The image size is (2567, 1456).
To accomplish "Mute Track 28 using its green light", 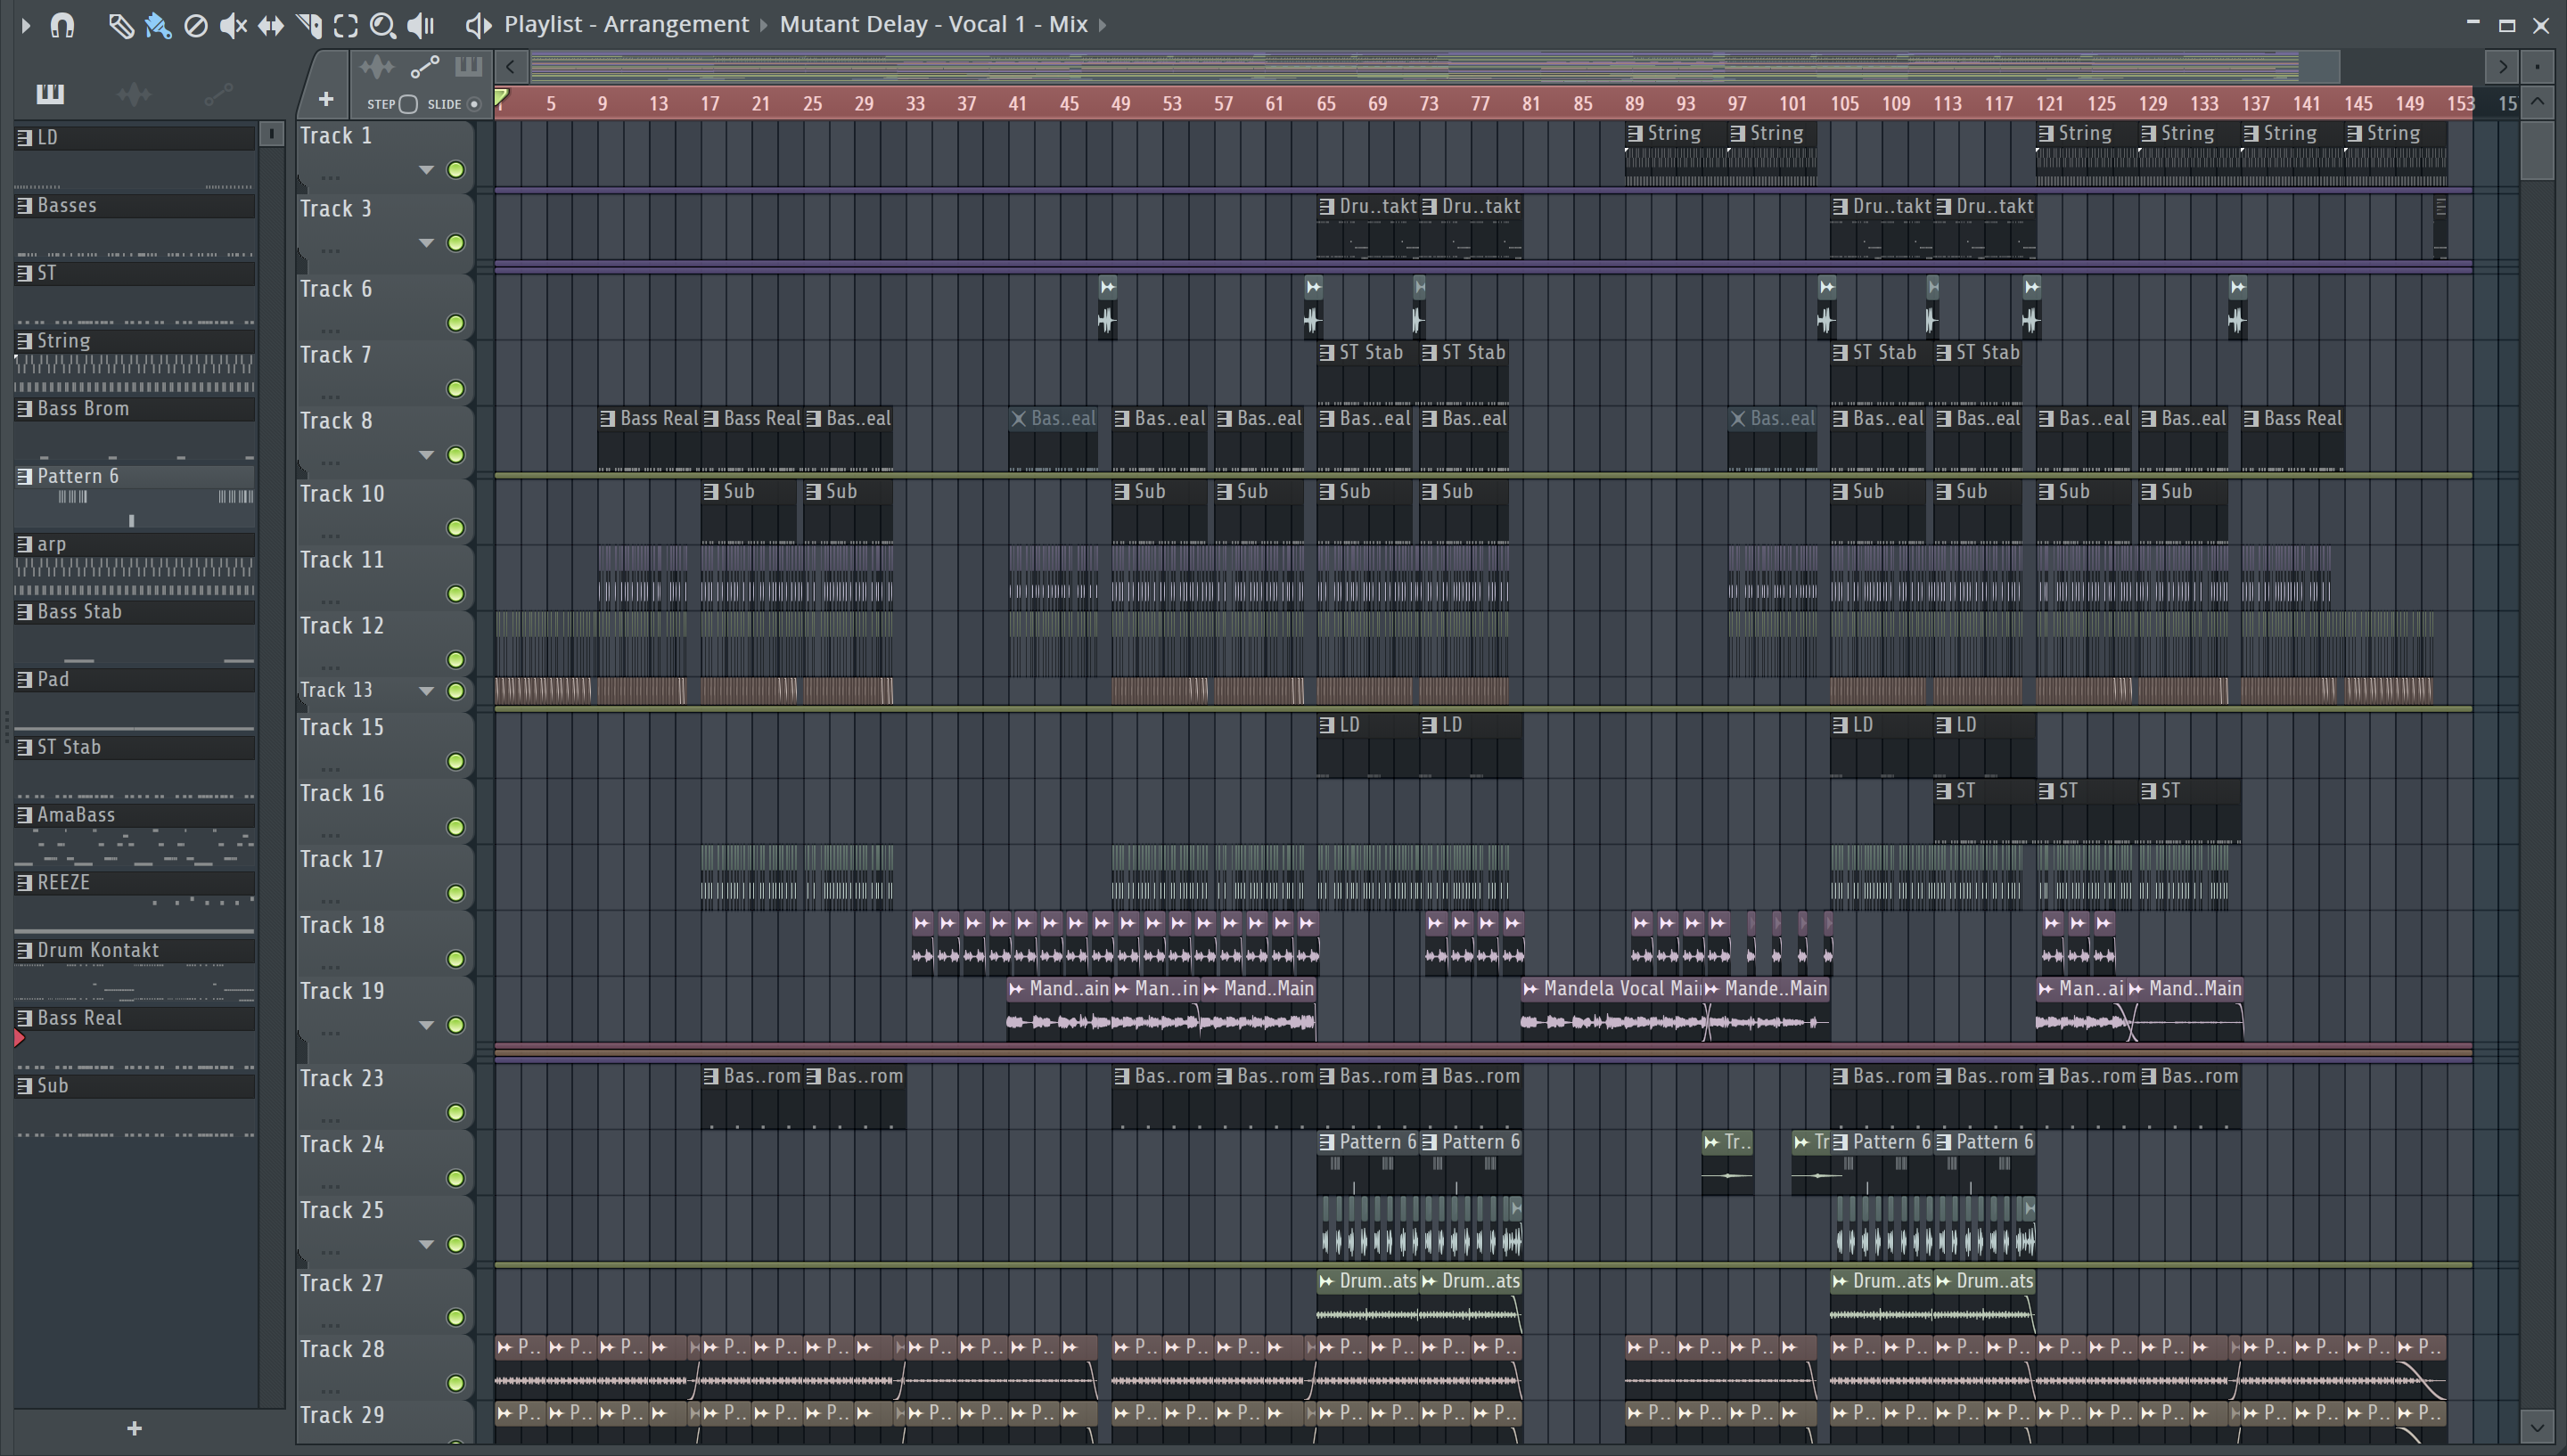I will (x=456, y=1384).
